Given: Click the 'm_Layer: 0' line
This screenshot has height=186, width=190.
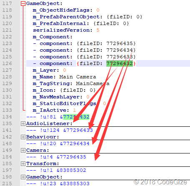Looking at the screenshot, I should point(49,70).
